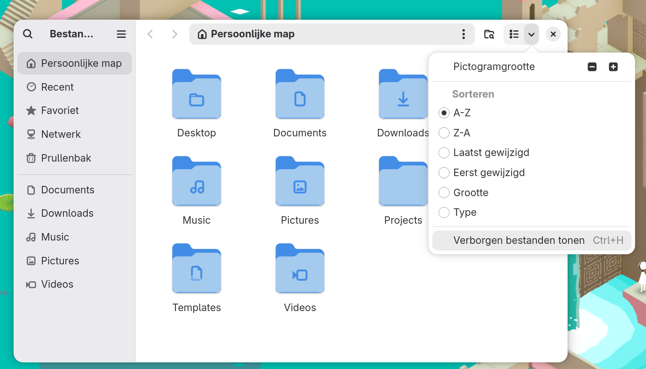Open Netwerk in the sidebar
Image resolution: width=646 pixels, height=369 pixels.
pos(61,135)
